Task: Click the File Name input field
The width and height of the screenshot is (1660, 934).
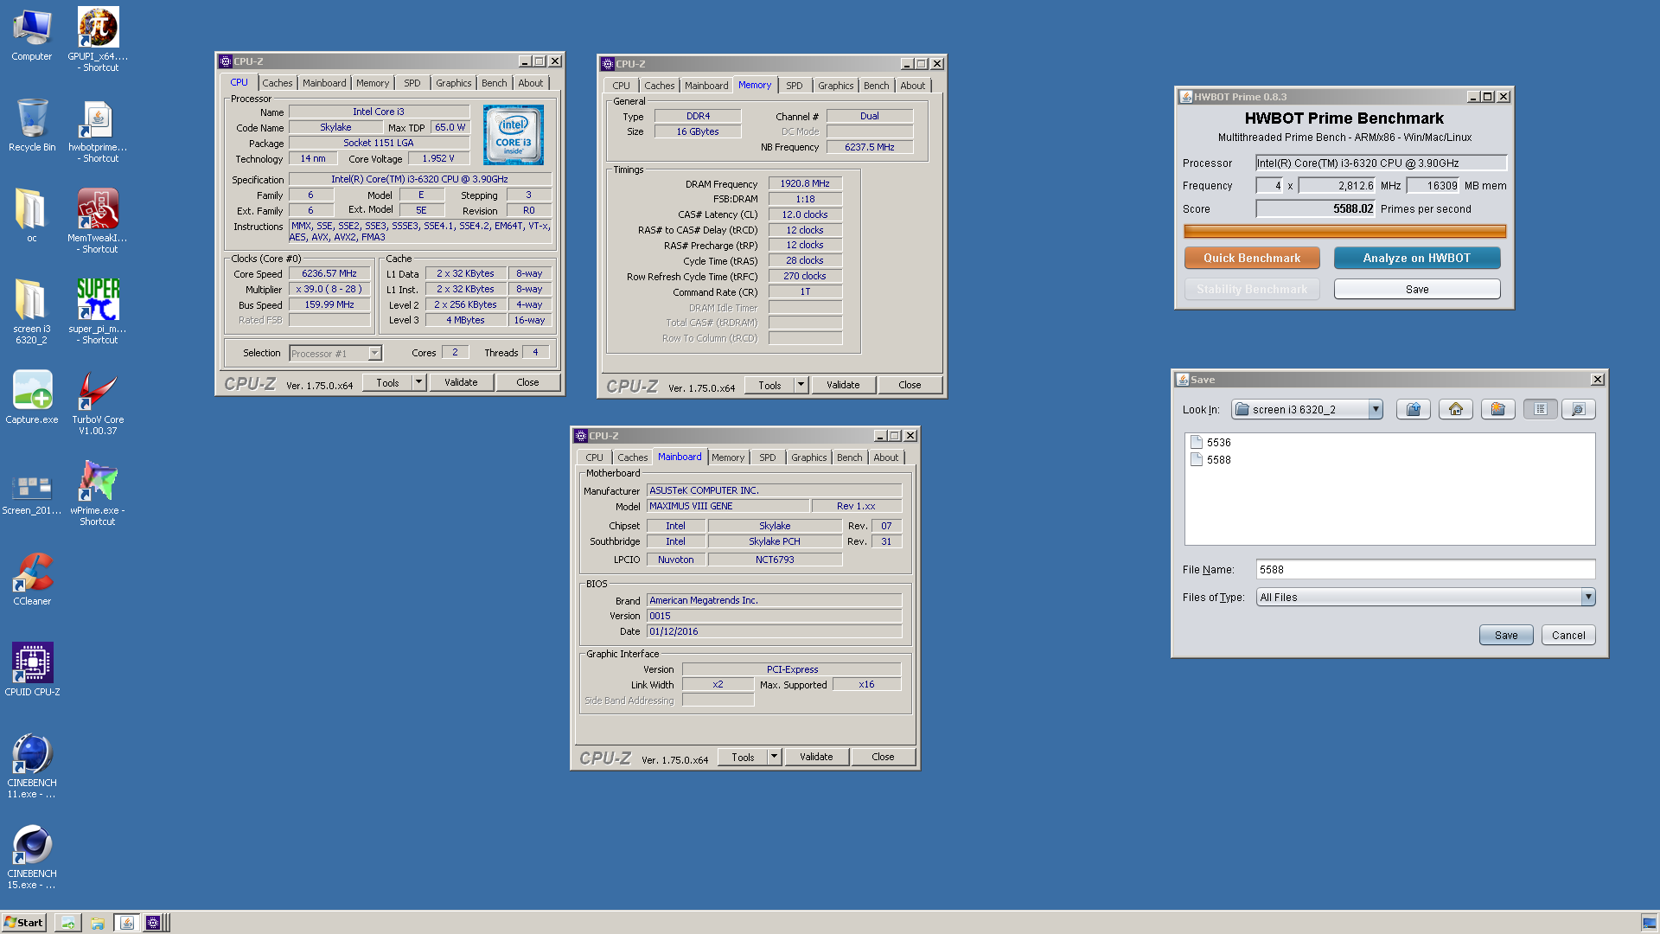Action: 1425,569
